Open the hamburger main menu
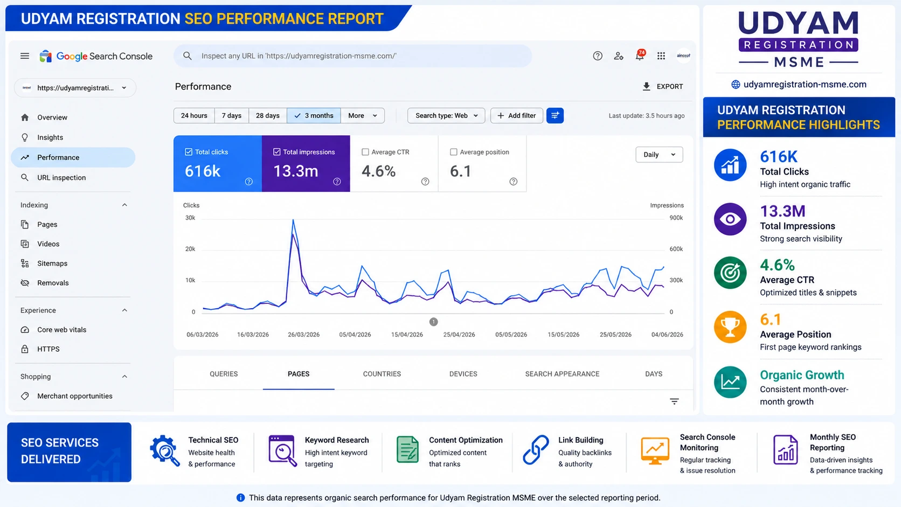 (x=25, y=56)
